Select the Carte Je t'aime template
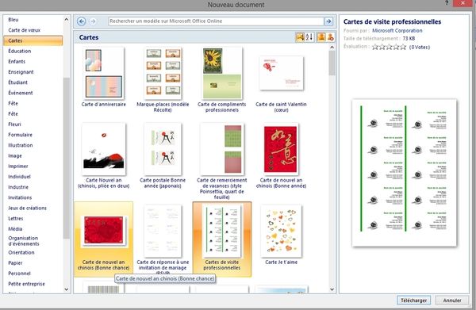The image size is (476, 310). (282, 235)
